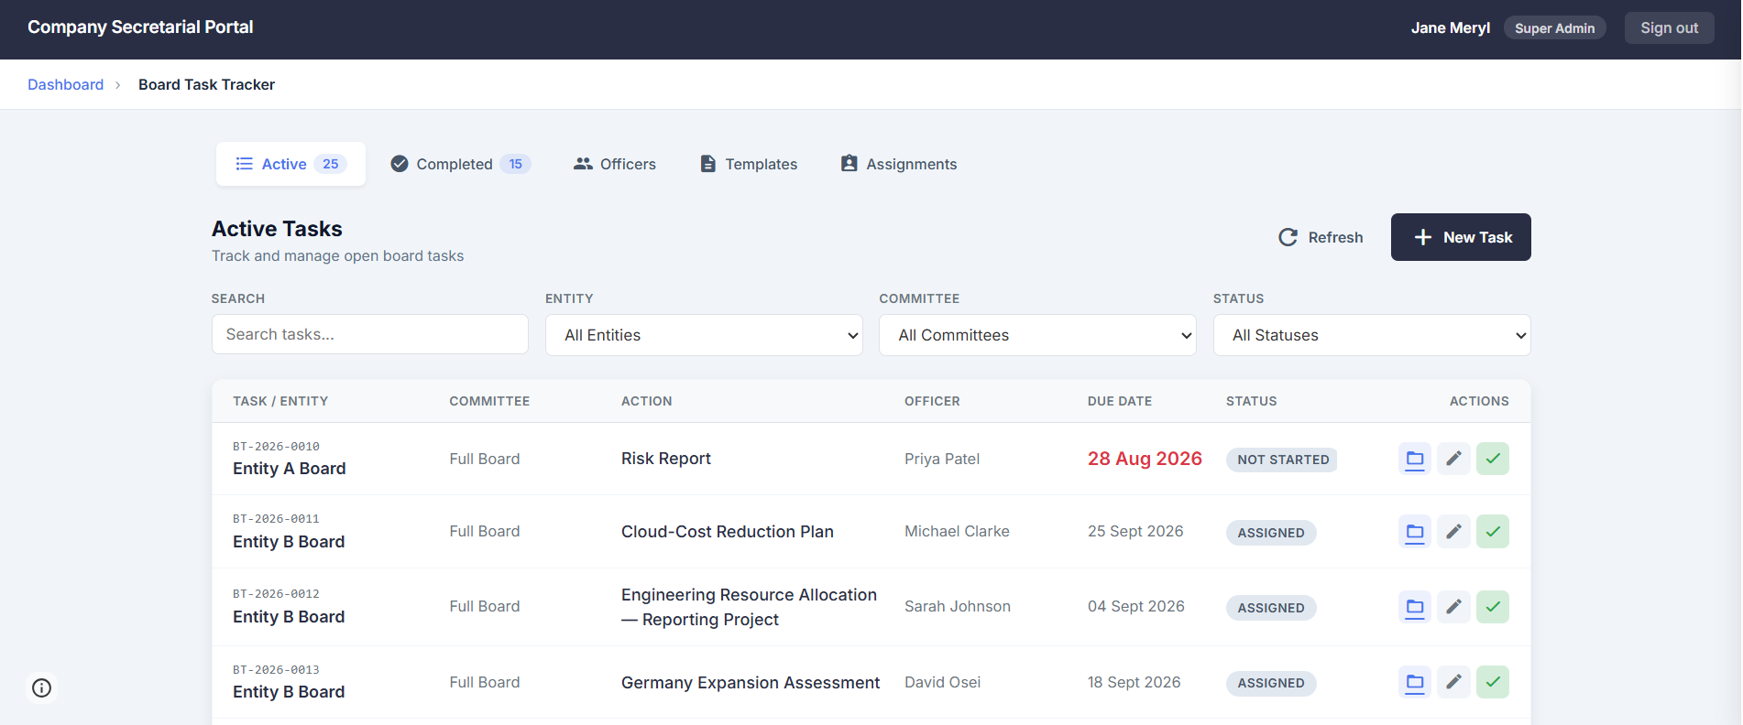The image size is (1743, 725).
Task: Open folder for Engineering Resource Allocation task
Action: click(1415, 607)
